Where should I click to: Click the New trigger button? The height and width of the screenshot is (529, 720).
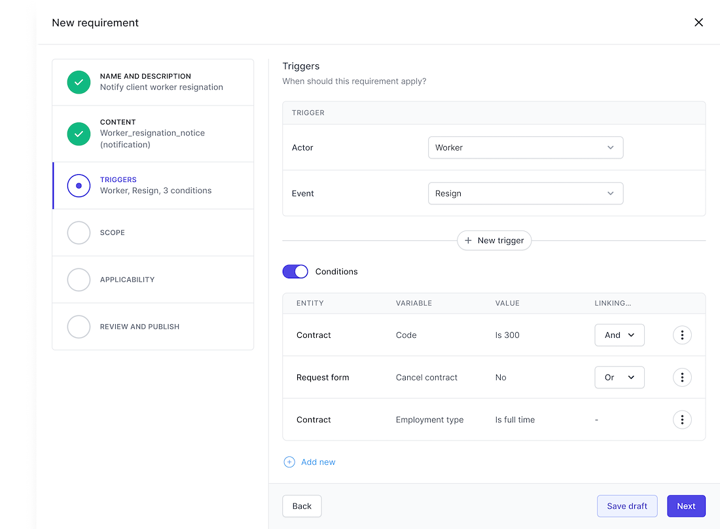(494, 240)
